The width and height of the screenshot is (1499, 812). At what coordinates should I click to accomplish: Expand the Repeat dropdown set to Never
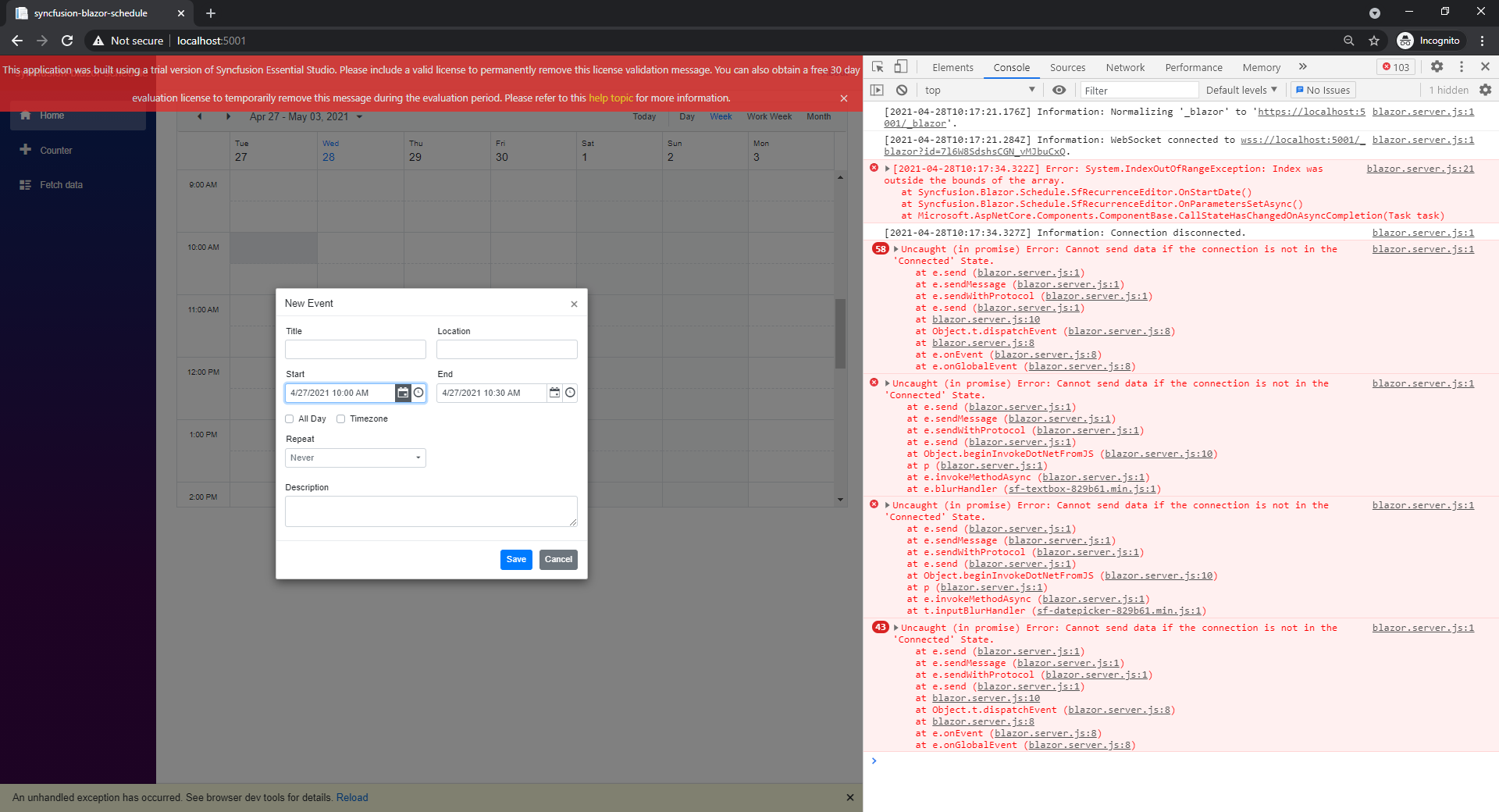pos(355,458)
